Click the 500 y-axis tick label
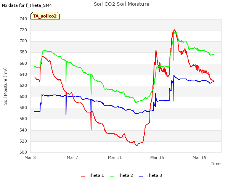Viewport: 244px width, 183px height. tap(23, 152)
